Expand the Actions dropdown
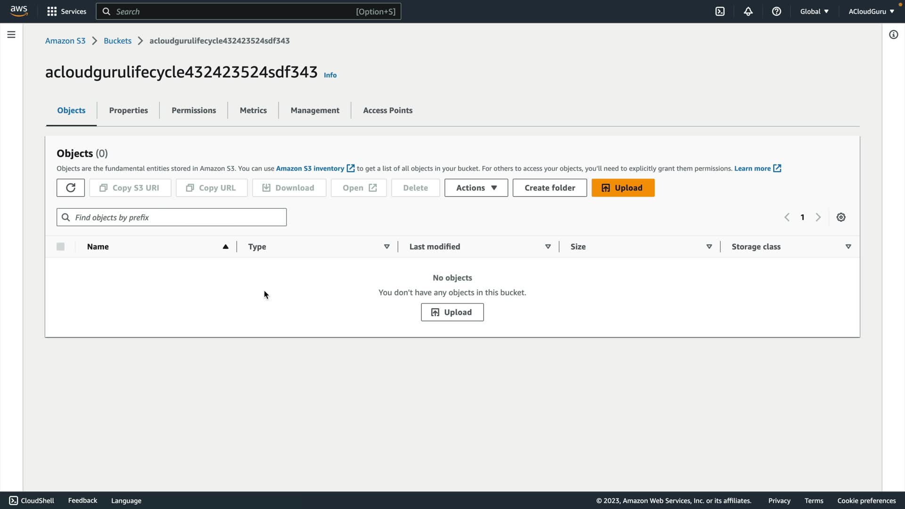This screenshot has height=509, width=905. [x=476, y=188]
